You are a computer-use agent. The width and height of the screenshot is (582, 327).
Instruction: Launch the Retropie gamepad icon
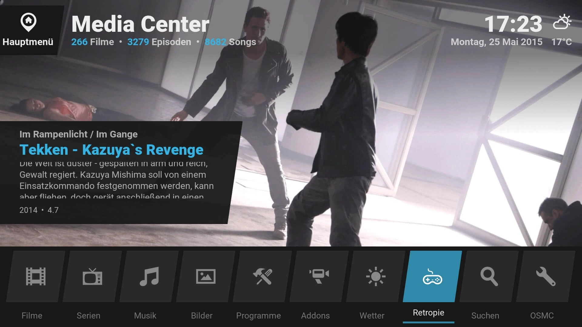(x=433, y=276)
